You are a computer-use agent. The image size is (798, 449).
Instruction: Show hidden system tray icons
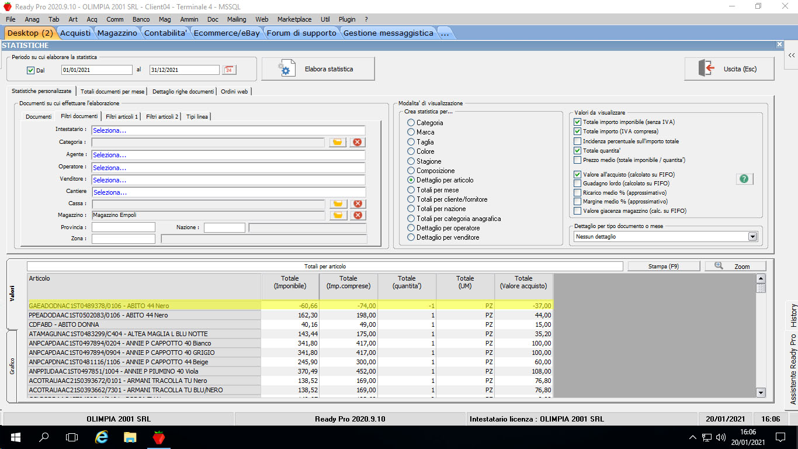693,437
